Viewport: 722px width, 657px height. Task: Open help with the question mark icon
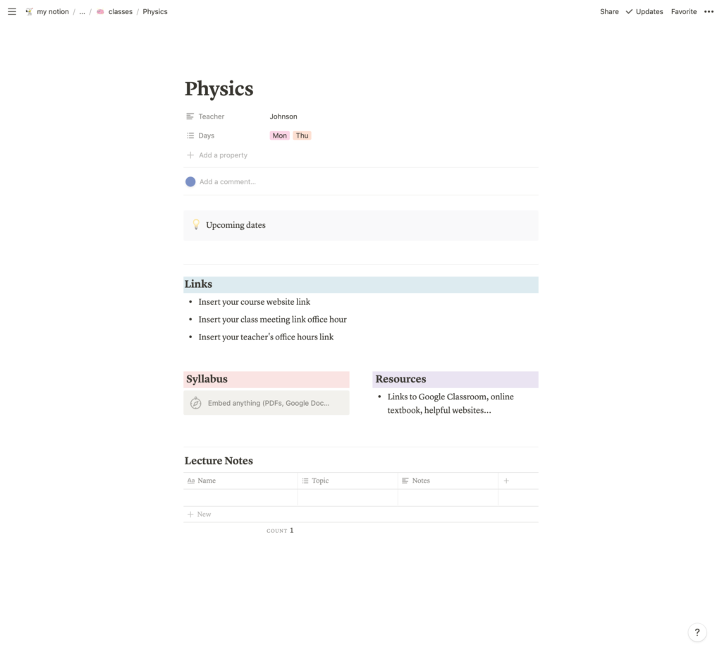(x=697, y=632)
